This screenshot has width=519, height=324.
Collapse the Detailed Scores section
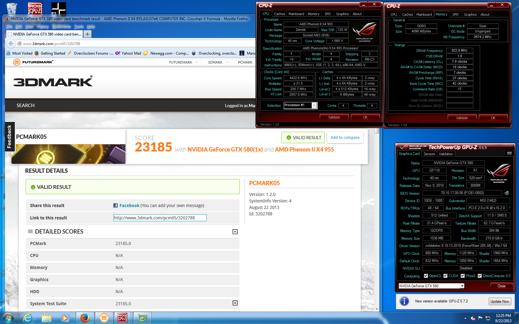coord(235,232)
